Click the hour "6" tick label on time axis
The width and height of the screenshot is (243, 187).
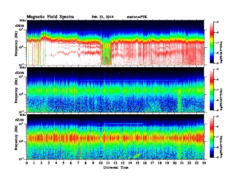tap(71, 163)
